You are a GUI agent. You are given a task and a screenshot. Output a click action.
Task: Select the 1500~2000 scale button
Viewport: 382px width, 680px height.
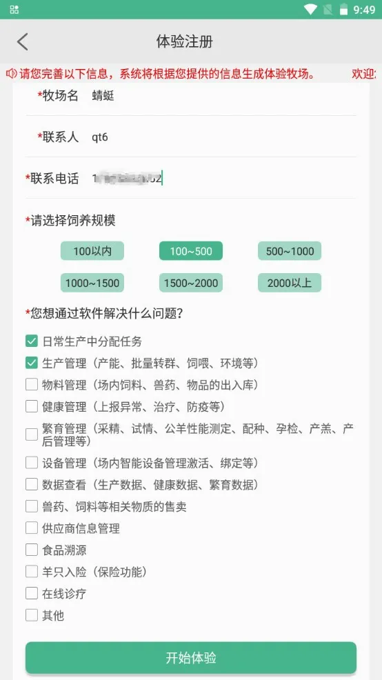pyautogui.click(x=191, y=283)
